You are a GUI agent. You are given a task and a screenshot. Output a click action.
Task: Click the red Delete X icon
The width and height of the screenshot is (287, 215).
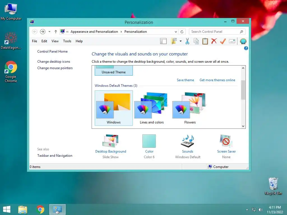click(214, 41)
